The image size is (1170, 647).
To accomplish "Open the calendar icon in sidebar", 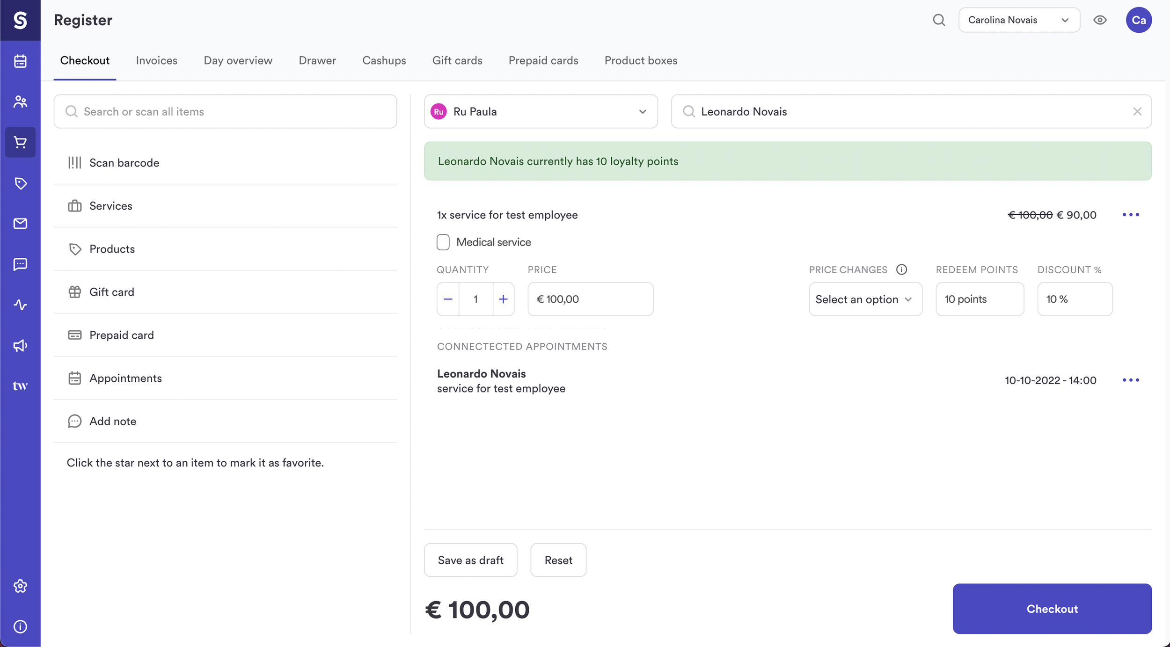I will point(20,61).
